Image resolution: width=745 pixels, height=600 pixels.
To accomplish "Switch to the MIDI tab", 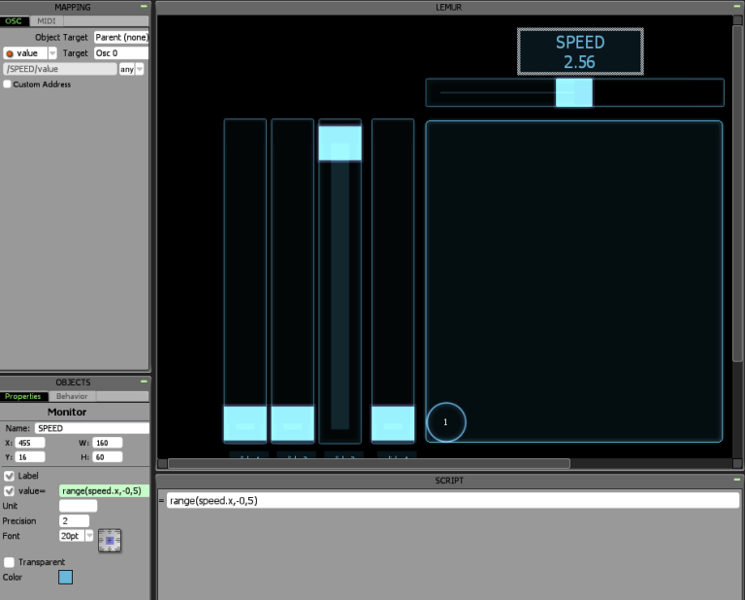I will click(46, 21).
